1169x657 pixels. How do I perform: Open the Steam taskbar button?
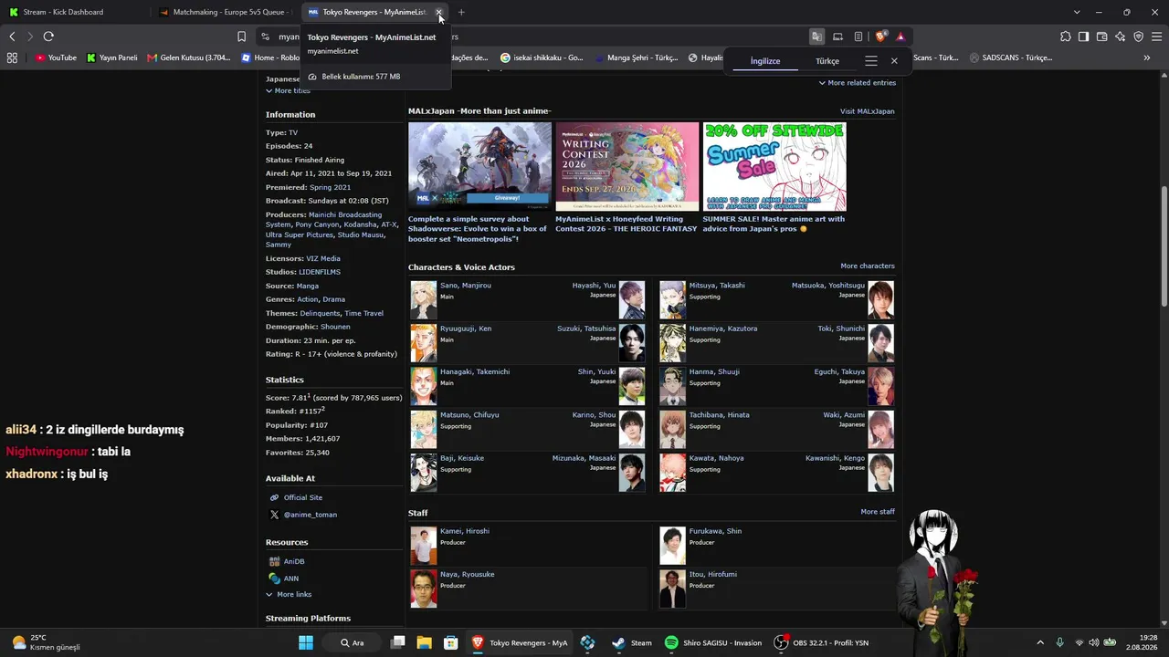632,642
